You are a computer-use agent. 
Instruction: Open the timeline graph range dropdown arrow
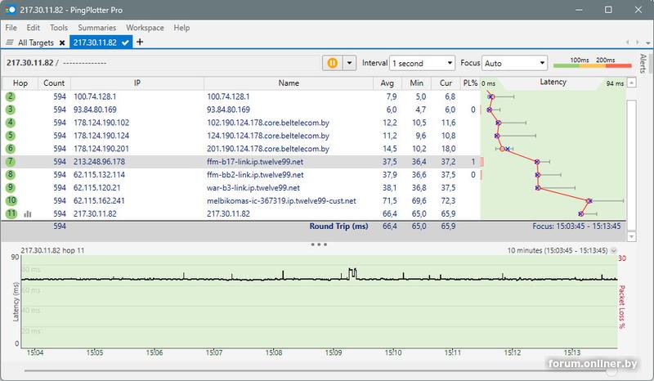[x=614, y=250]
